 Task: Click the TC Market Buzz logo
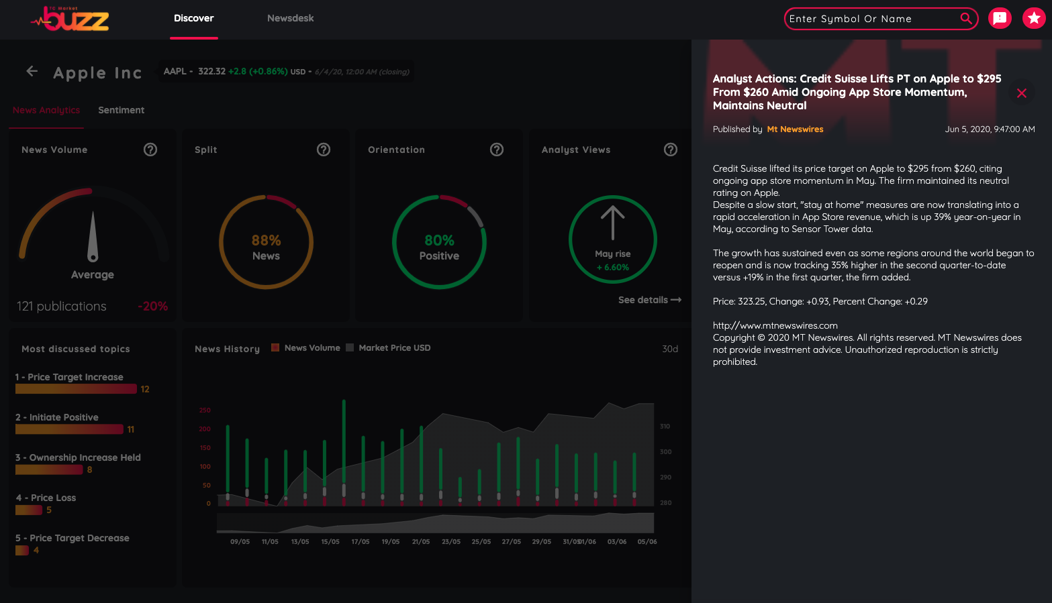[70, 19]
